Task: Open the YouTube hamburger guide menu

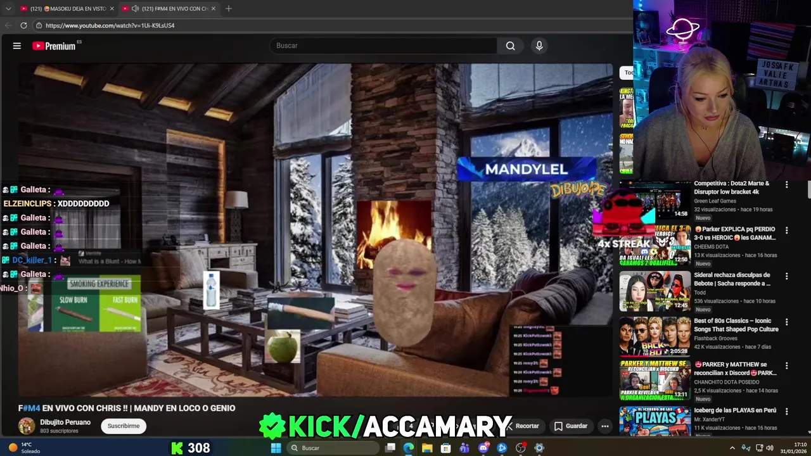Action: pos(17,46)
